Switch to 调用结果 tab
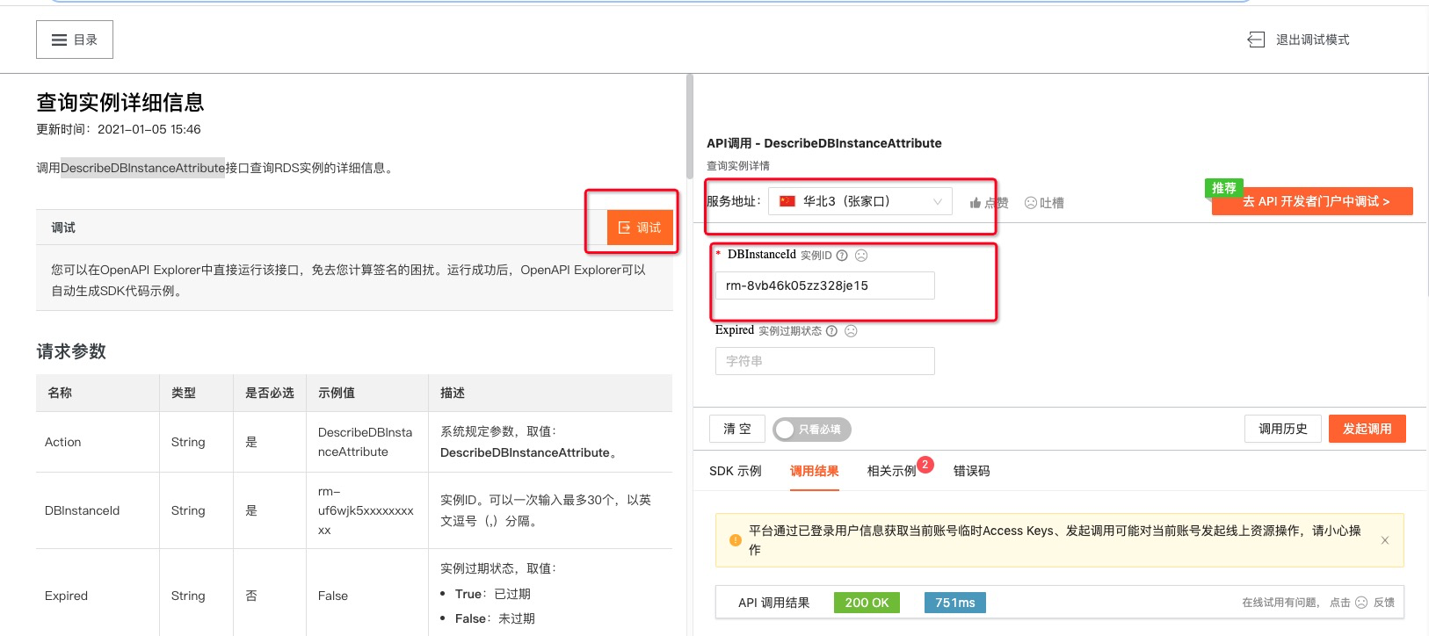The height and width of the screenshot is (636, 1429). [x=815, y=471]
